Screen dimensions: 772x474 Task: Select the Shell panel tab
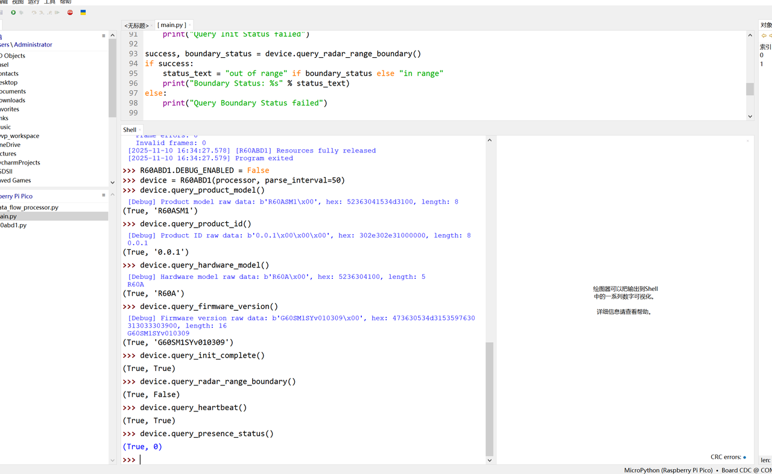click(x=130, y=129)
